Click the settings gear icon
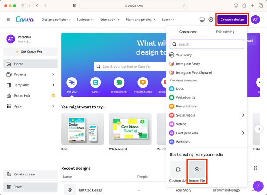Screen dimensions: 267x195 pyautogui.click(x=211, y=19)
